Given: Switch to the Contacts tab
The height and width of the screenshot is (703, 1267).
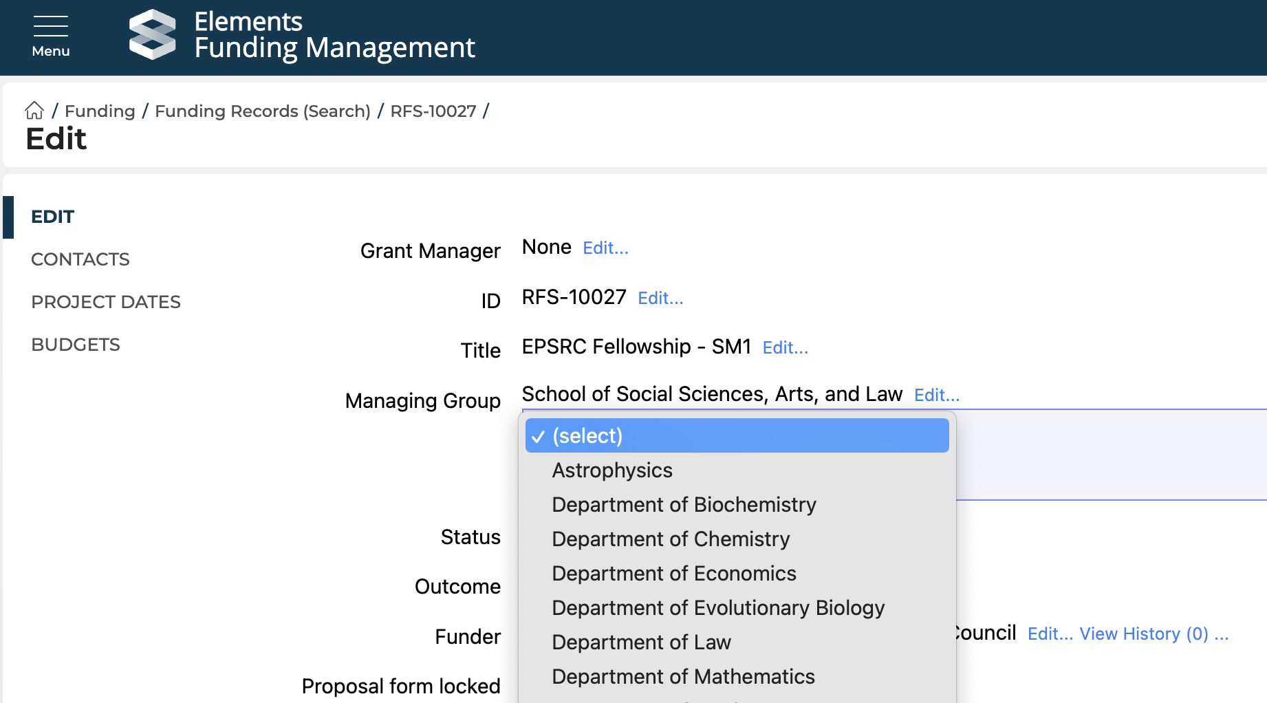Looking at the screenshot, I should (x=80, y=259).
